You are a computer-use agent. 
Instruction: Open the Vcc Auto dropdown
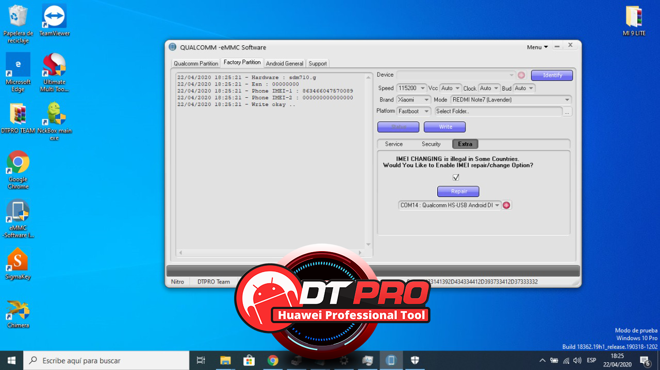coord(450,88)
